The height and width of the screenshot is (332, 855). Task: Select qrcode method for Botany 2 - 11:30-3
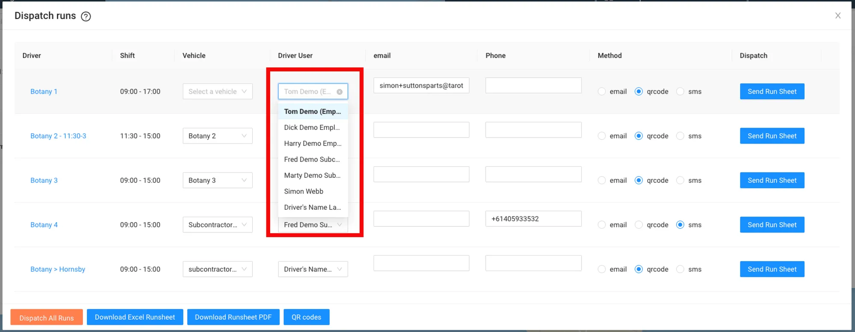tap(639, 136)
